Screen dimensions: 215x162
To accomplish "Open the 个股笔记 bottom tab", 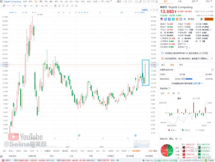I will tap(110, 156).
